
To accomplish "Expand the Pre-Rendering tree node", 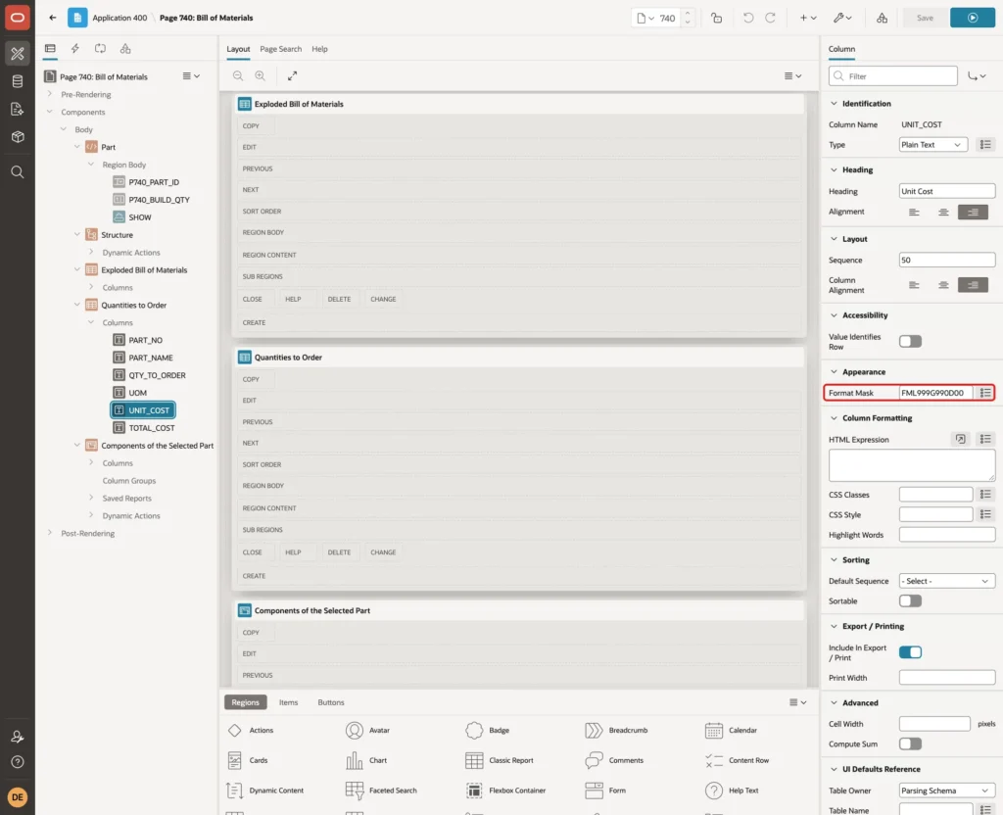I will pos(50,94).
